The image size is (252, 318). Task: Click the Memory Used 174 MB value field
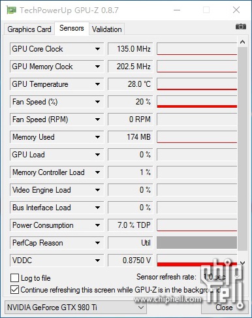[130, 137]
